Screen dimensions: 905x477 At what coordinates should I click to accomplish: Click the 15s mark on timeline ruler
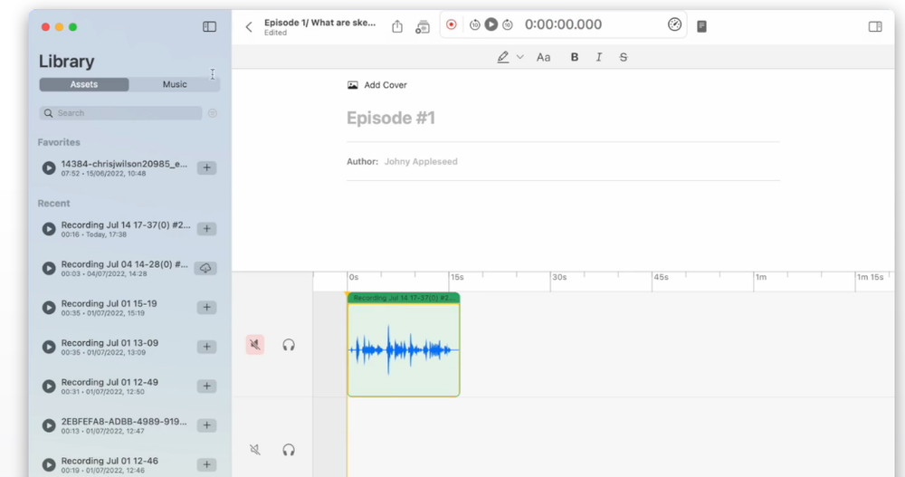[x=457, y=277]
